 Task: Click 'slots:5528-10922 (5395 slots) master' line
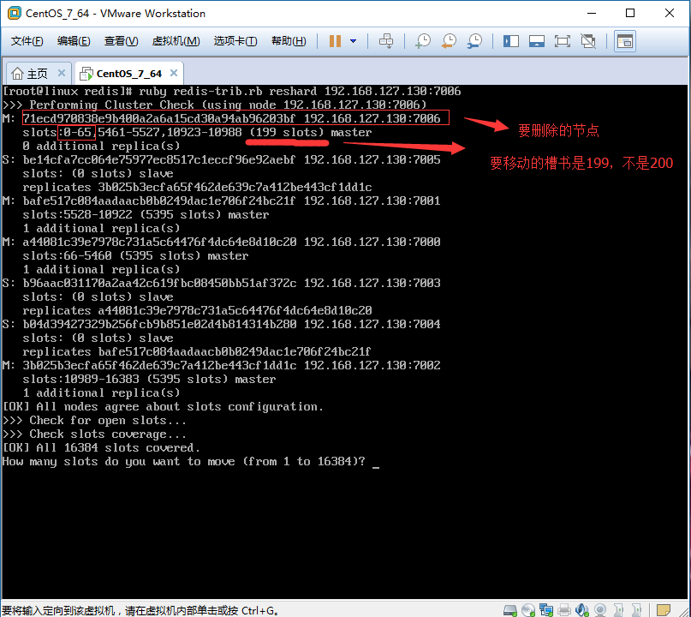pyautogui.click(x=146, y=214)
